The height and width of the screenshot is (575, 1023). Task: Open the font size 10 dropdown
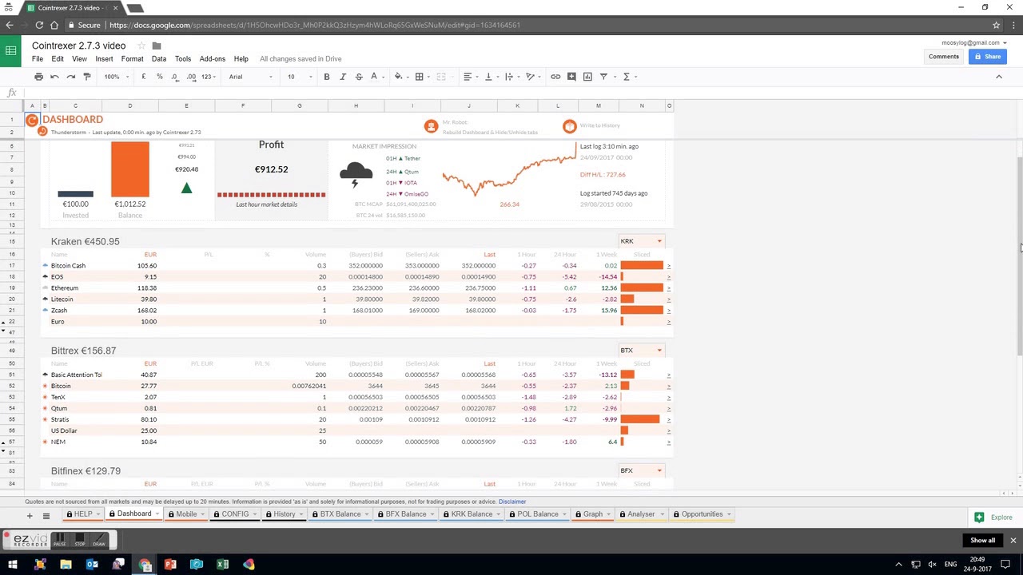tap(300, 77)
